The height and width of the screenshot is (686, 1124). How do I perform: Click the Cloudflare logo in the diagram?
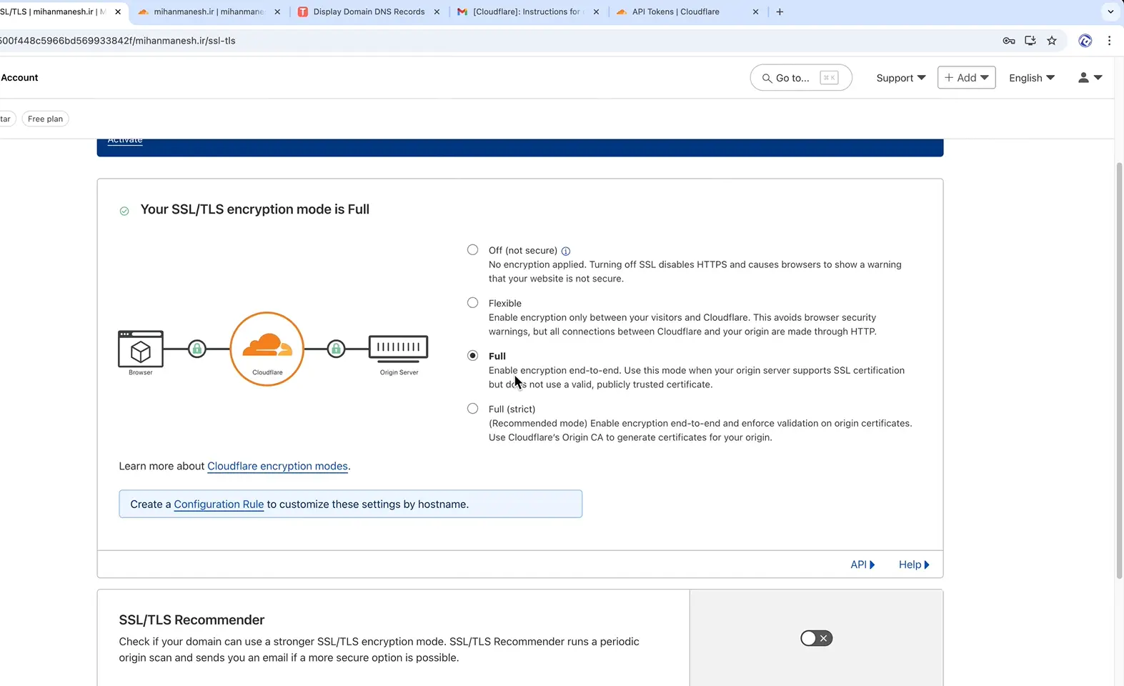click(x=267, y=349)
